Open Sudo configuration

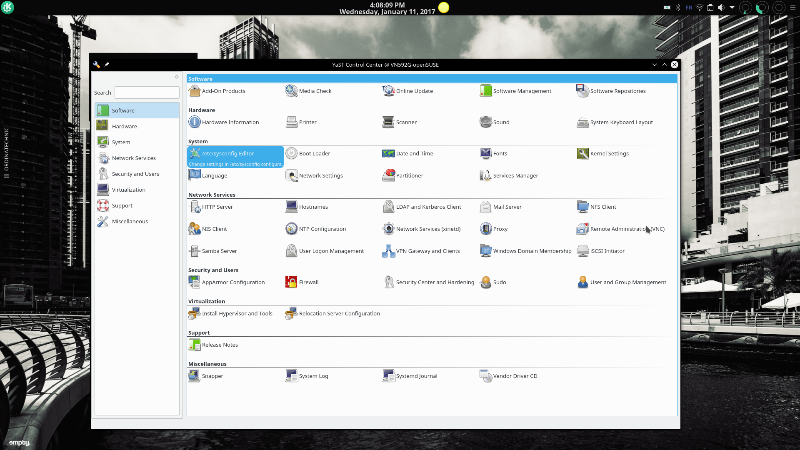point(493,282)
